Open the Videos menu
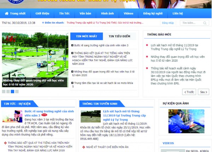This screenshot has width=212, height=152. (x=129, y=13)
